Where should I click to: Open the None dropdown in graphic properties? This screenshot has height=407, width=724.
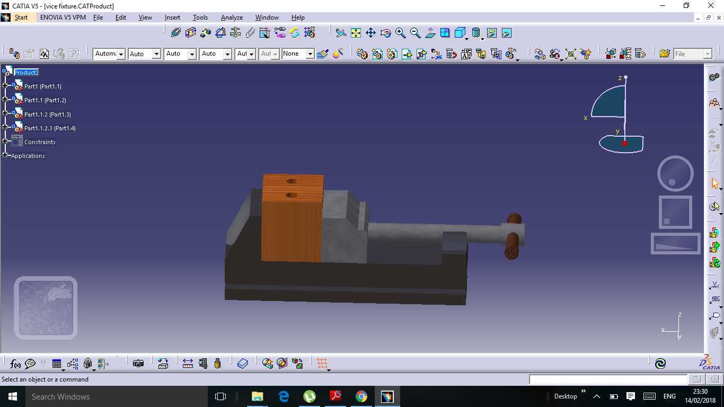click(x=310, y=54)
